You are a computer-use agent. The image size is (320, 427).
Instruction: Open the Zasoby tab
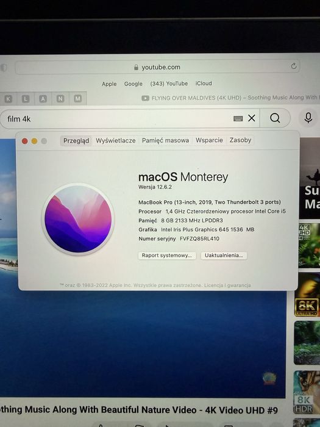(x=240, y=140)
